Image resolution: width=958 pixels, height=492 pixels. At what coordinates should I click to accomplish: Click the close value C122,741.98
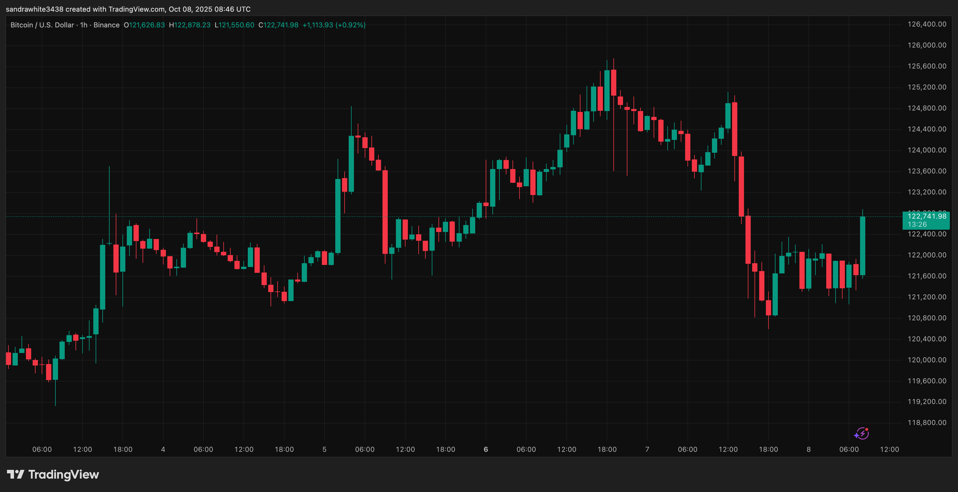pyautogui.click(x=278, y=25)
